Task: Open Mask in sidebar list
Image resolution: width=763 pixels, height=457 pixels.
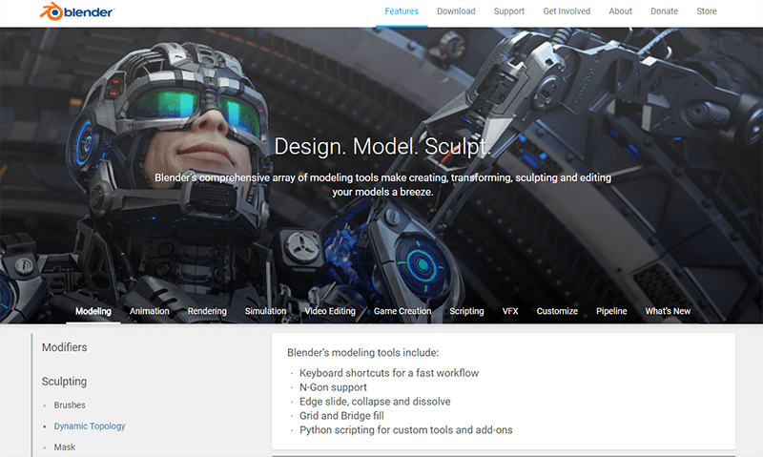Action: point(65,447)
